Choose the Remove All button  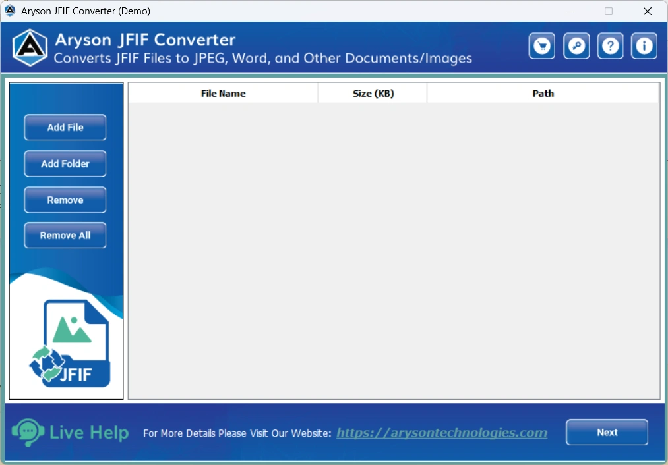pyautogui.click(x=65, y=235)
